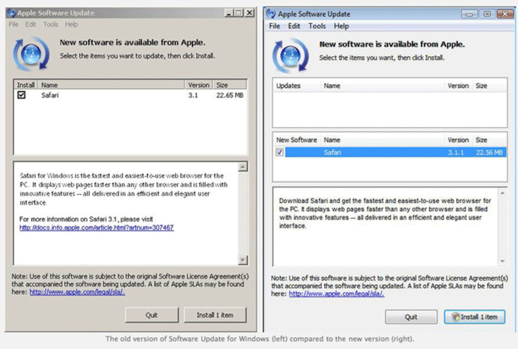Open the Tools menu in right window
Image resolution: width=518 pixels, height=349 pixels.
pyautogui.click(x=317, y=26)
